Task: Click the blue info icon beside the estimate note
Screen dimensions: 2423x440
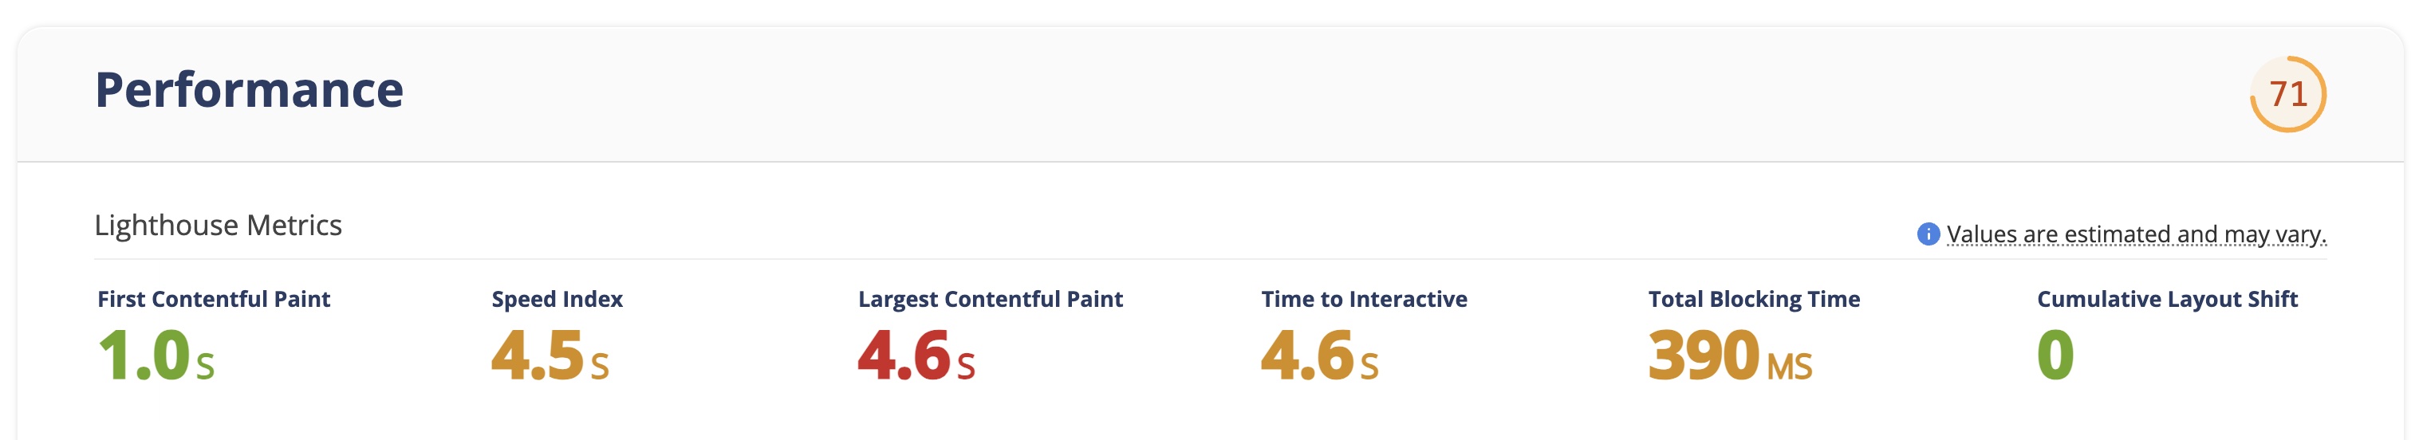Action: 1927,234
